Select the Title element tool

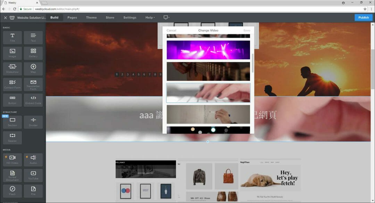click(12, 37)
